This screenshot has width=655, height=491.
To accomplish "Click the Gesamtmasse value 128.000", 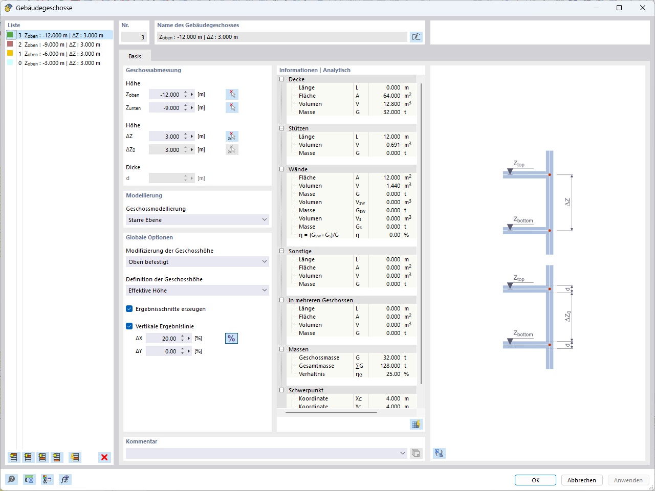I will tap(391, 366).
